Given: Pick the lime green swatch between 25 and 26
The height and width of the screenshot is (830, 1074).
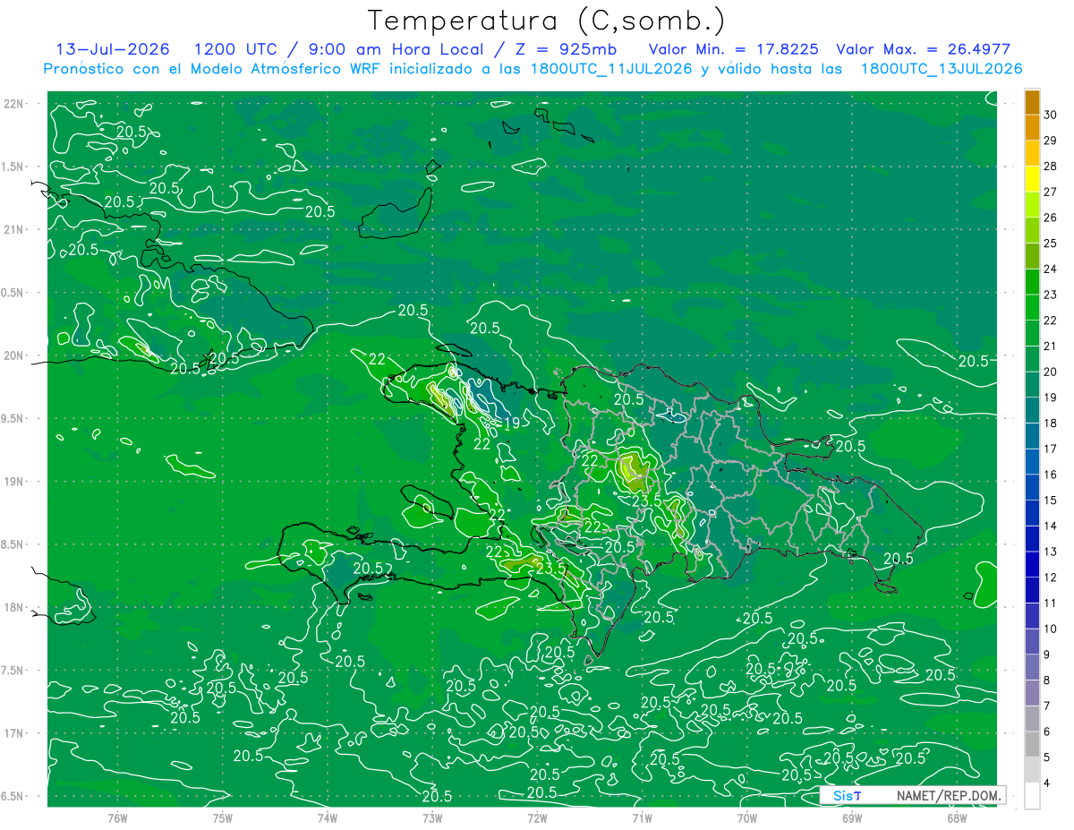Looking at the screenshot, I should (1032, 231).
